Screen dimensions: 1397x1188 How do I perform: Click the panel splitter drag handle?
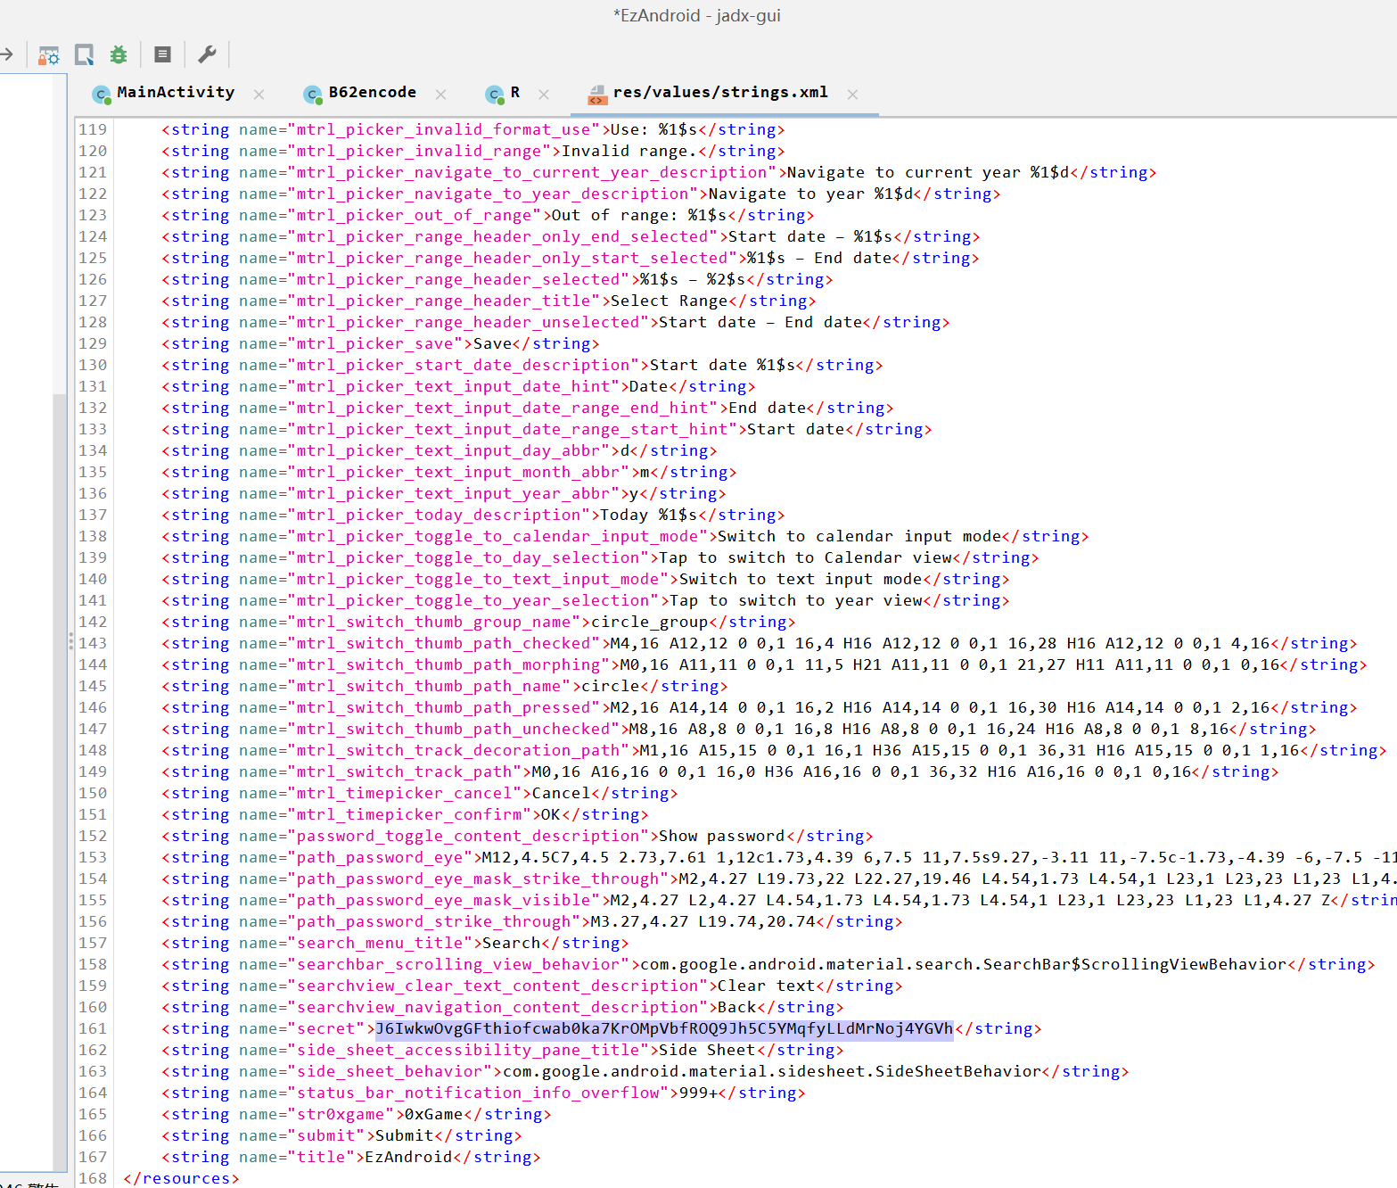[70, 641]
